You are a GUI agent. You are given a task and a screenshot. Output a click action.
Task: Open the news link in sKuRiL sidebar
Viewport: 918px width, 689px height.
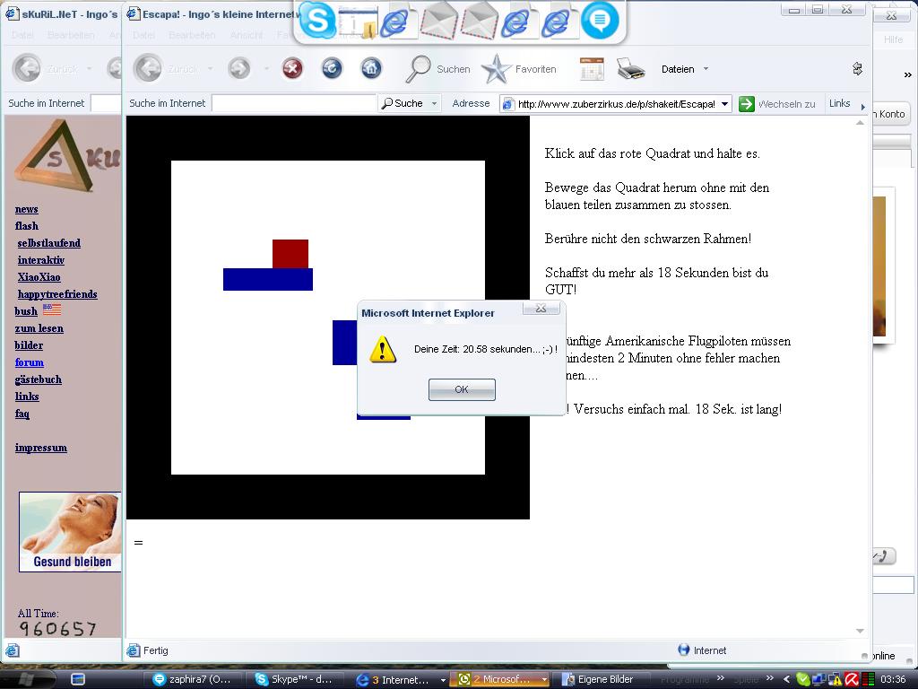coord(26,209)
